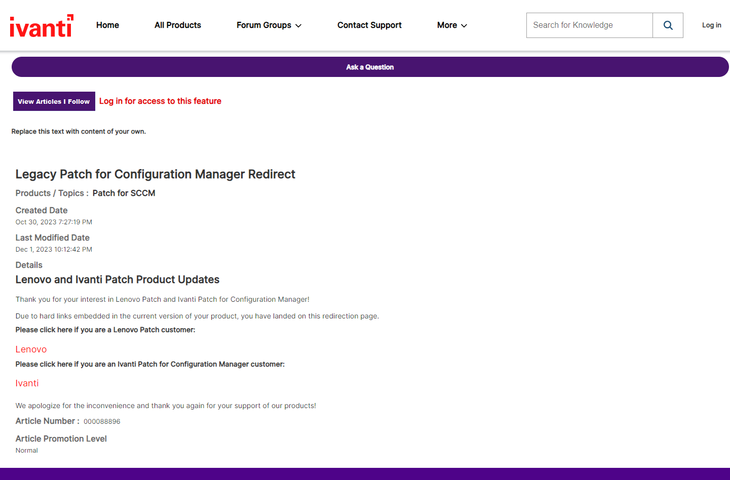Viewport: 730px width, 480px height.
Task: Click the magnifier search button
Action: [x=668, y=25]
